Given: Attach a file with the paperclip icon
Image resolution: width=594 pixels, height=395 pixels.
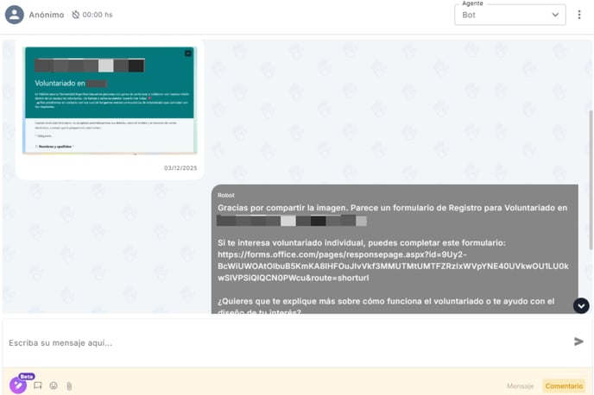Looking at the screenshot, I should tap(69, 386).
